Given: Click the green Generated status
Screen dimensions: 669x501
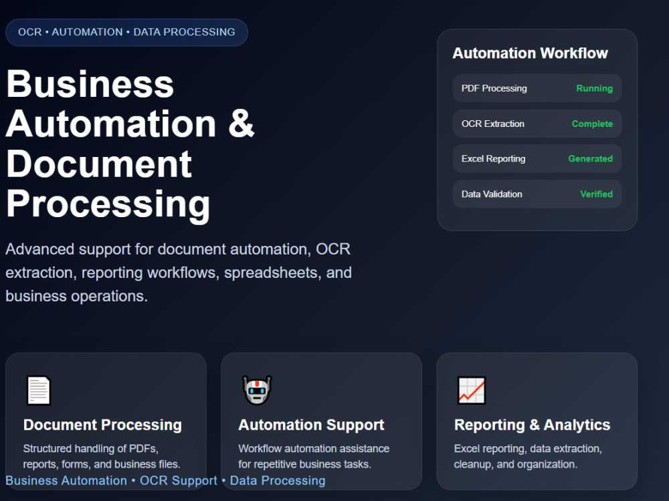Looking at the screenshot, I should point(591,158).
